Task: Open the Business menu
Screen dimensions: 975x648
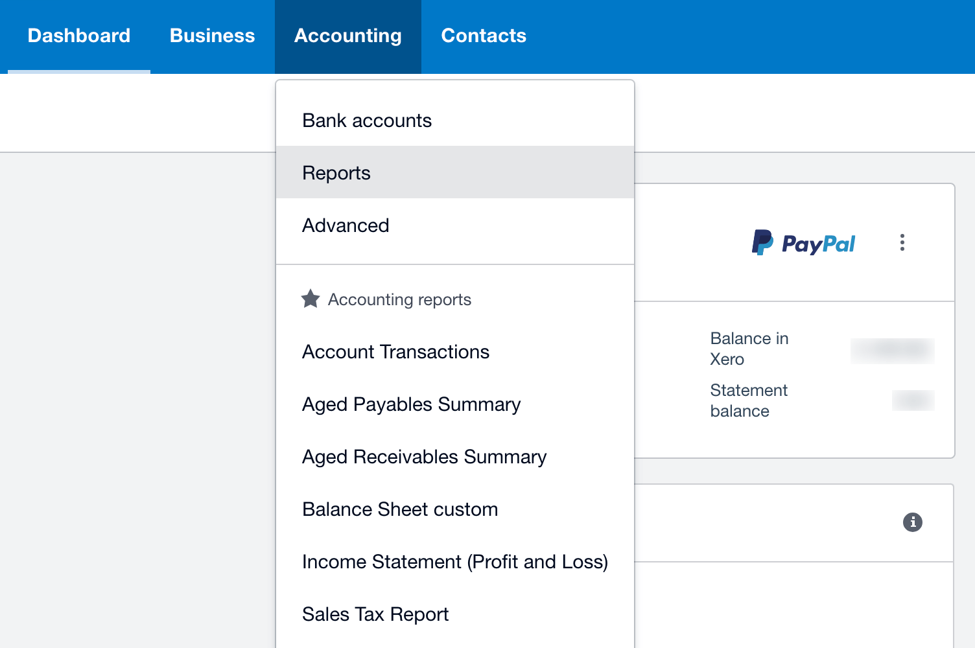Action: [213, 36]
